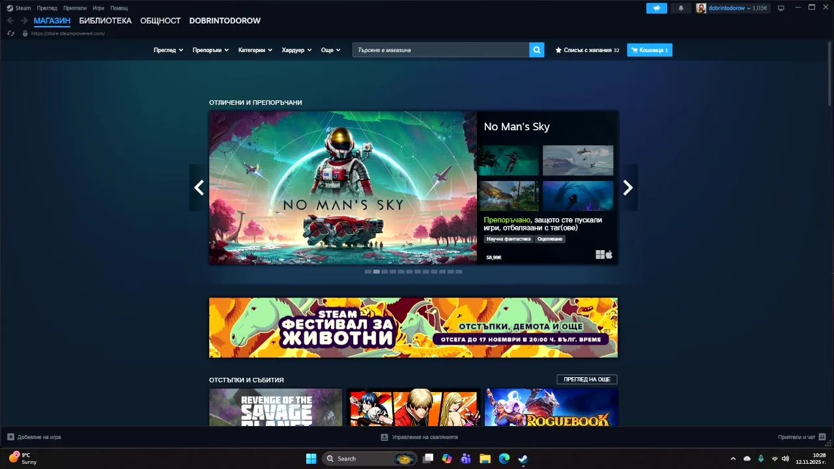Open the Steam Фестивал за животни banner
This screenshot has width=834, height=469.
pos(413,328)
